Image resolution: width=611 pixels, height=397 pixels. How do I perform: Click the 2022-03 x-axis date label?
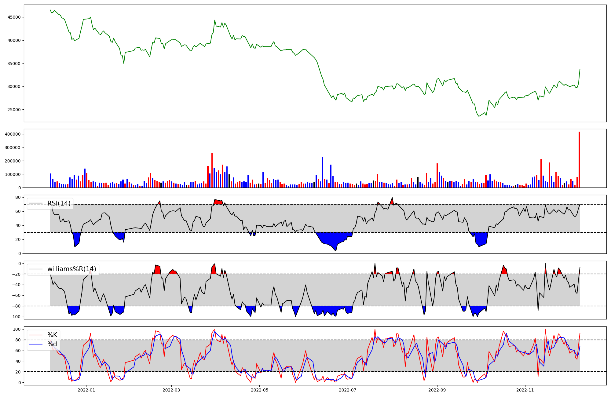(171, 390)
